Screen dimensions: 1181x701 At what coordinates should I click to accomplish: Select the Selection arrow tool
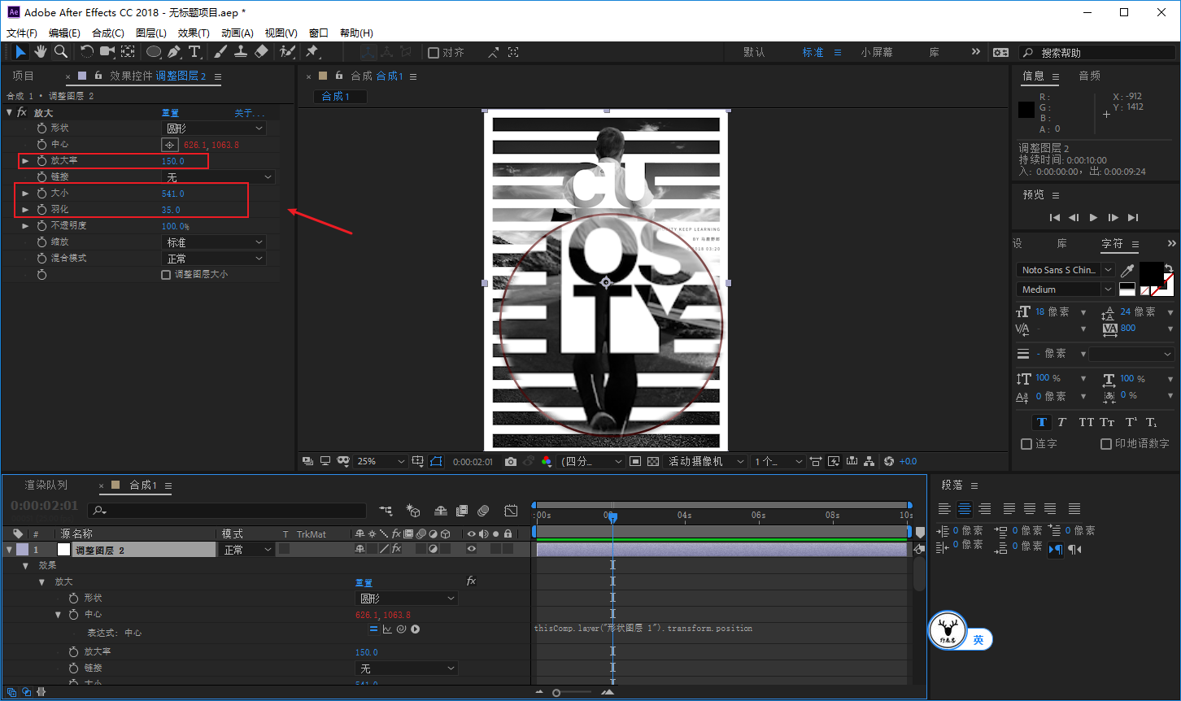pos(20,51)
